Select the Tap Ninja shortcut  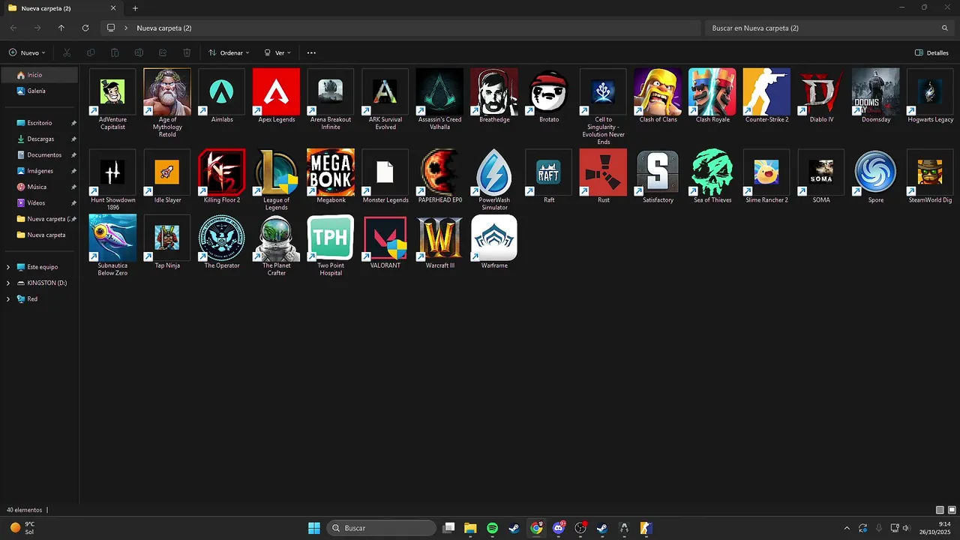click(167, 238)
